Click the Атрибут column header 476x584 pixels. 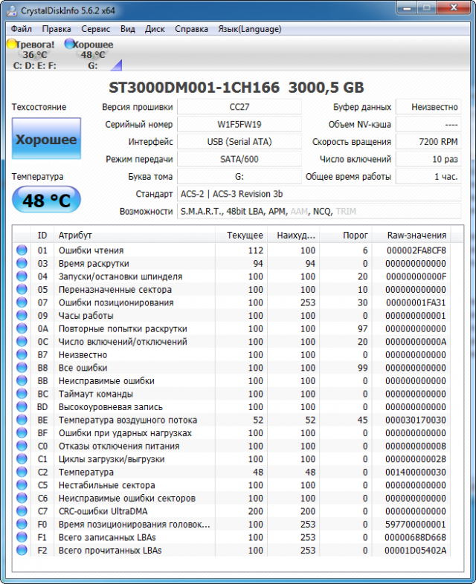tap(135, 236)
